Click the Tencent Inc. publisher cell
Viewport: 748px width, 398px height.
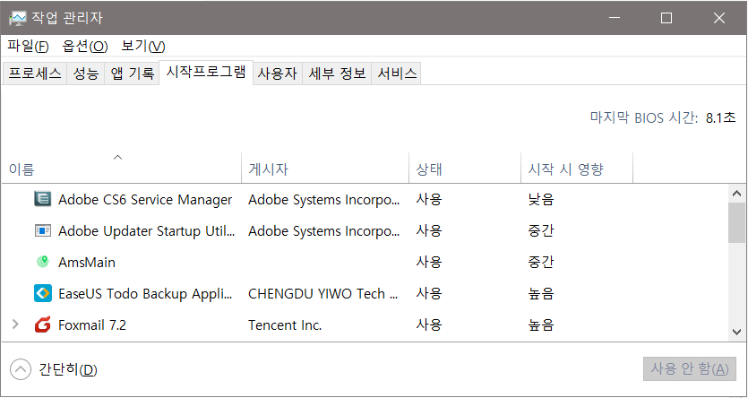pyautogui.click(x=285, y=325)
